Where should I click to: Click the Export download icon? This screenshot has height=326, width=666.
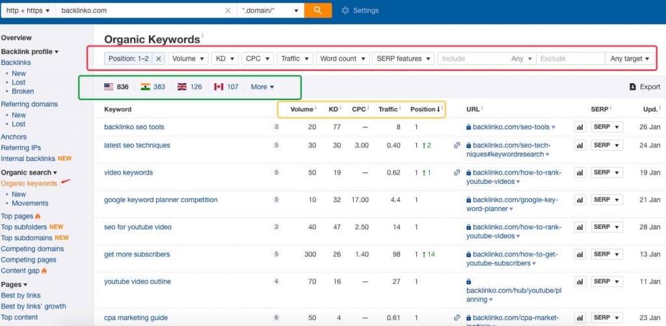tap(632, 87)
